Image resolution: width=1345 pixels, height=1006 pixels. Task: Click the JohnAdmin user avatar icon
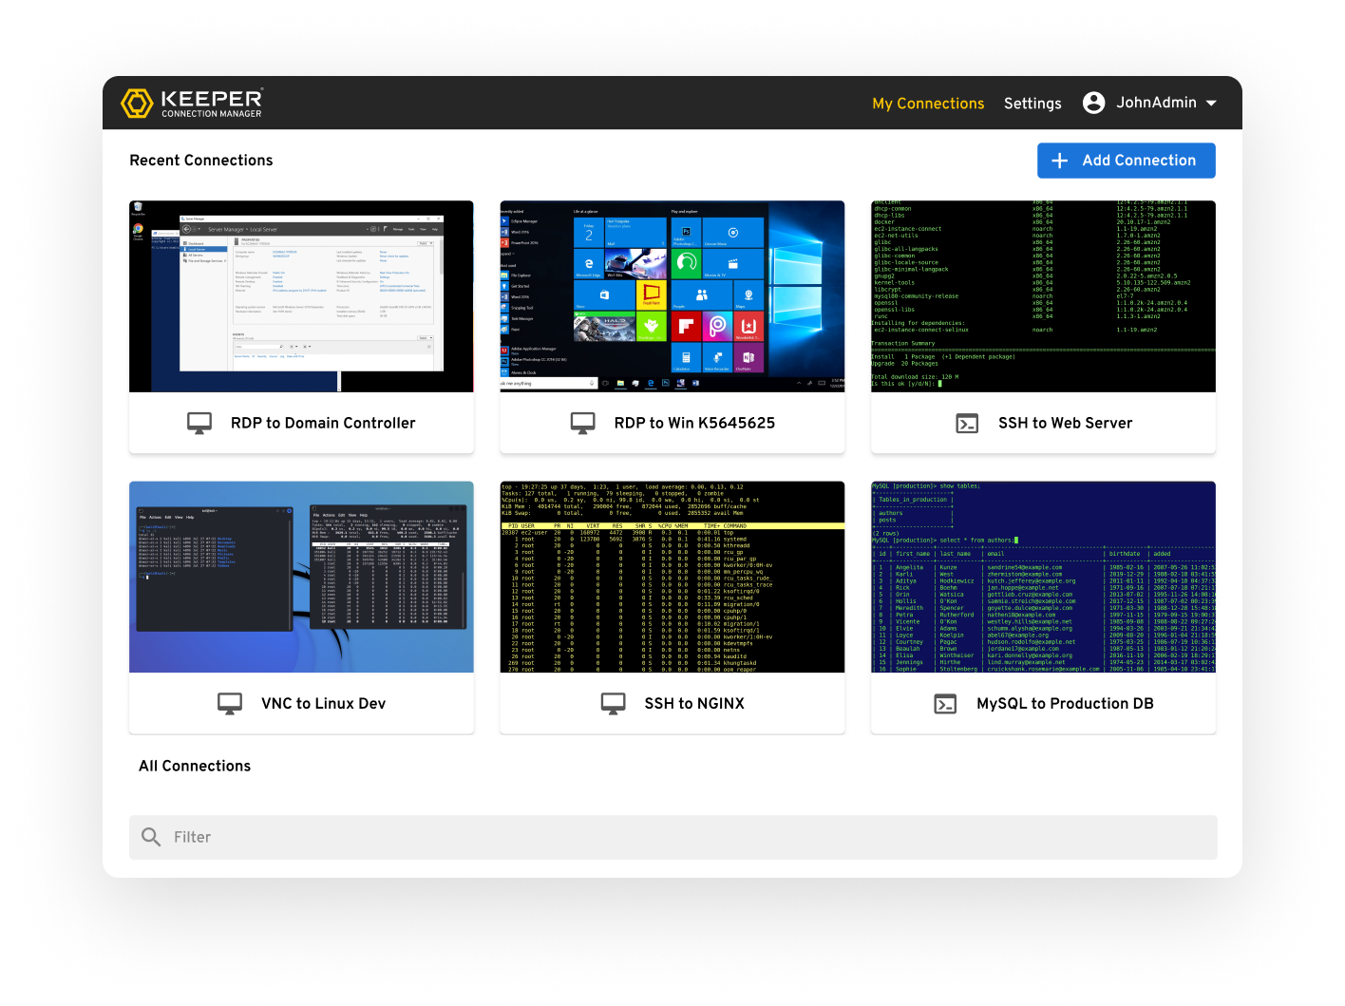point(1093,103)
